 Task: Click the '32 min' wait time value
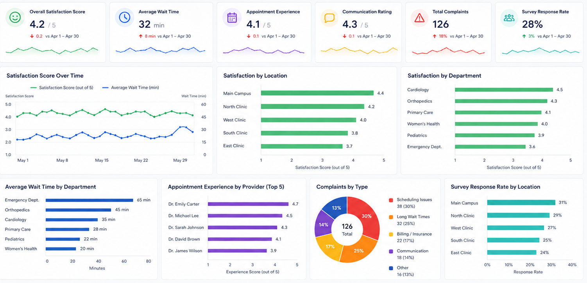tap(152, 25)
